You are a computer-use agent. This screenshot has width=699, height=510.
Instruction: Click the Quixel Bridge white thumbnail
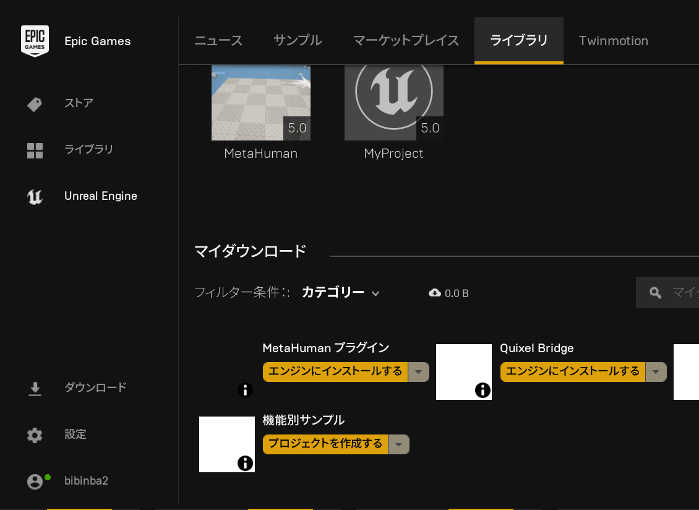click(x=463, y=372)
